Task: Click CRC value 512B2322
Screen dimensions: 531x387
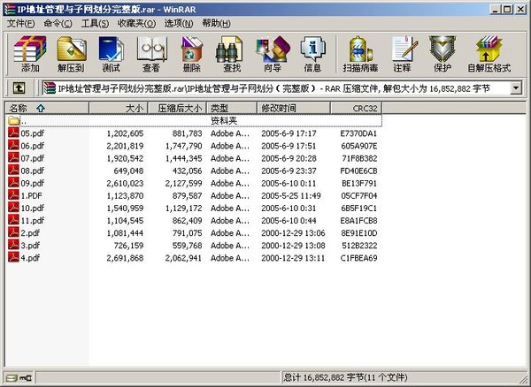Action: [x=359, y=246]
